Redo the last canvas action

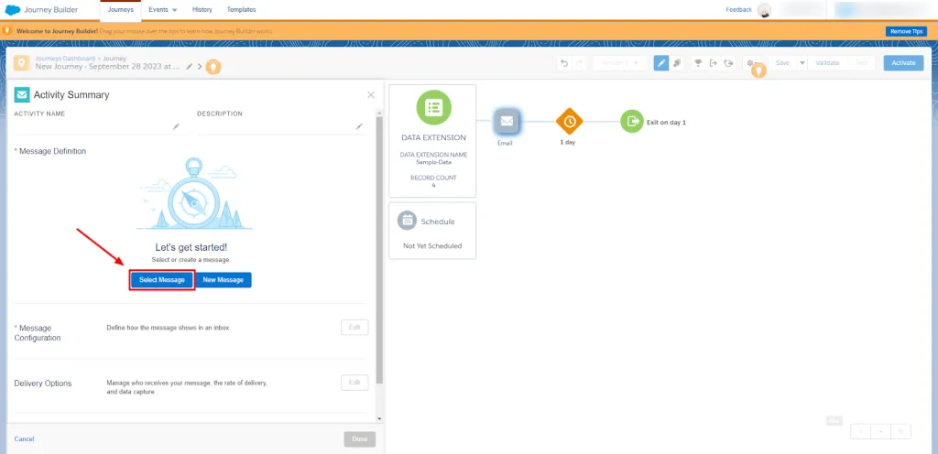point(579,63)
